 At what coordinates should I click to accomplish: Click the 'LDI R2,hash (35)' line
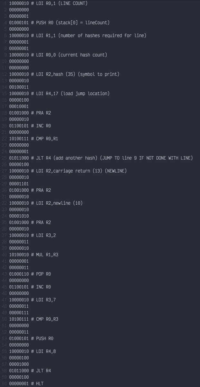[x=64, y=74]
